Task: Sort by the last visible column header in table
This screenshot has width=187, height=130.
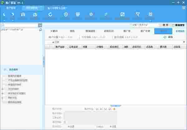Action: (177, 47)
